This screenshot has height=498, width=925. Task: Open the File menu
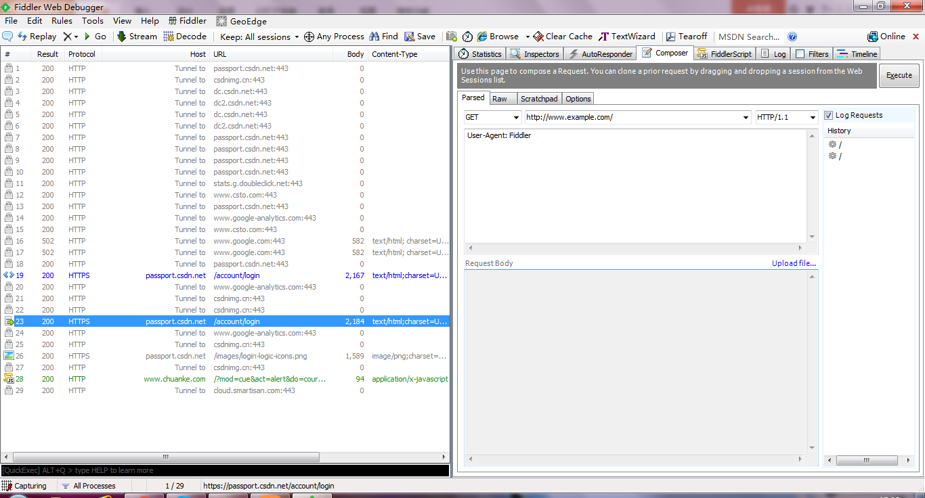(x=11, y=21)
